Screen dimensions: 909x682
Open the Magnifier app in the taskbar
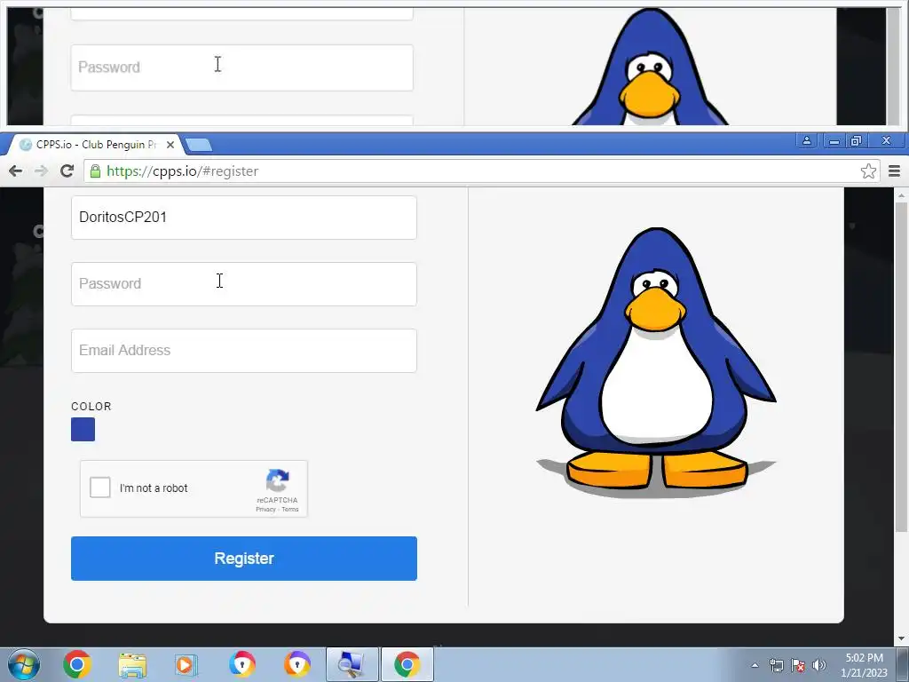coord(352,664)
